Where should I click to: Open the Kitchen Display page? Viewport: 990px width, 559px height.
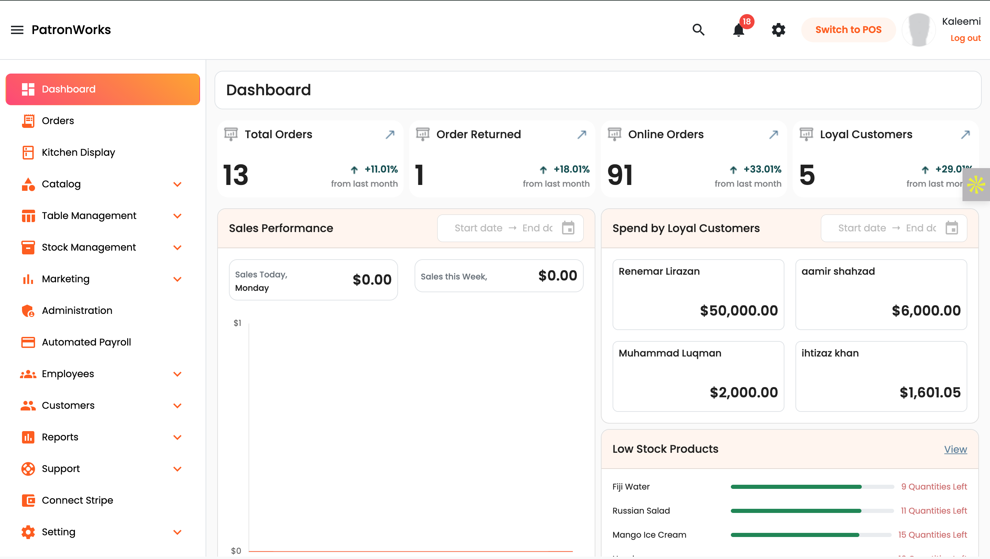point(78,152)
